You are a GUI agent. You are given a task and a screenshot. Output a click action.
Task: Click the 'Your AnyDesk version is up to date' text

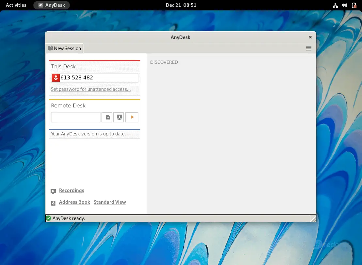pos(88,134)
